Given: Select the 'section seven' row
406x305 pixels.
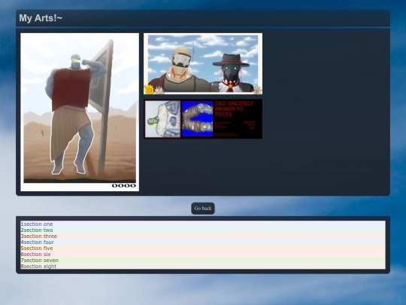Looking at the screenshot, I should (203, 260).
